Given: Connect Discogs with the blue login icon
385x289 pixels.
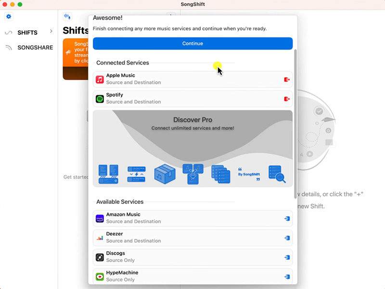Looking at the screenshot, I should pyautogui.click(x=287, y=257).
